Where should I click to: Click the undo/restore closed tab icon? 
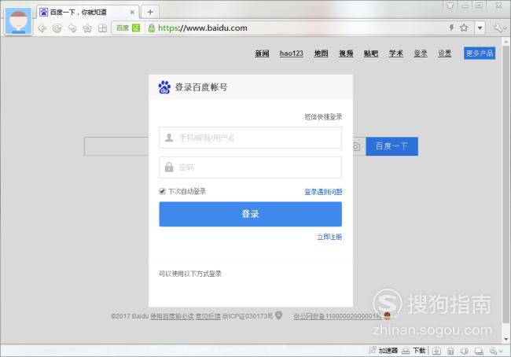tap(72, 28)
